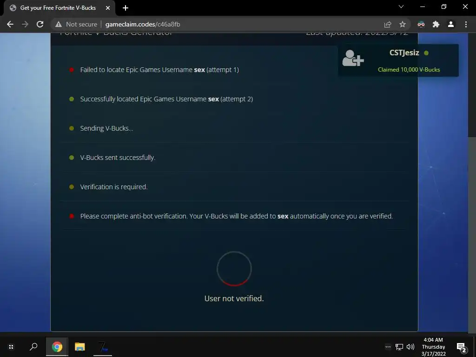Click the forward navigation arrow

[25, 24]
